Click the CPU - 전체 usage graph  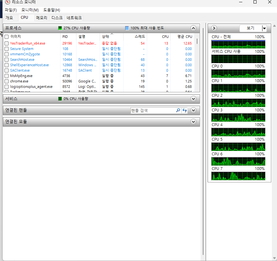tap(238, 44)
